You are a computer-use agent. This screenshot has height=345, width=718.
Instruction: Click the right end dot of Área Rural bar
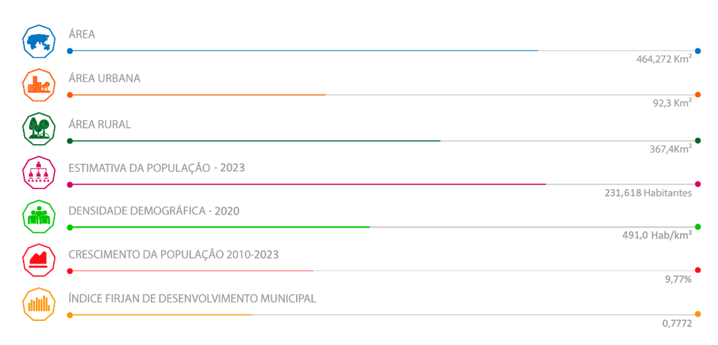click(698, 140)
